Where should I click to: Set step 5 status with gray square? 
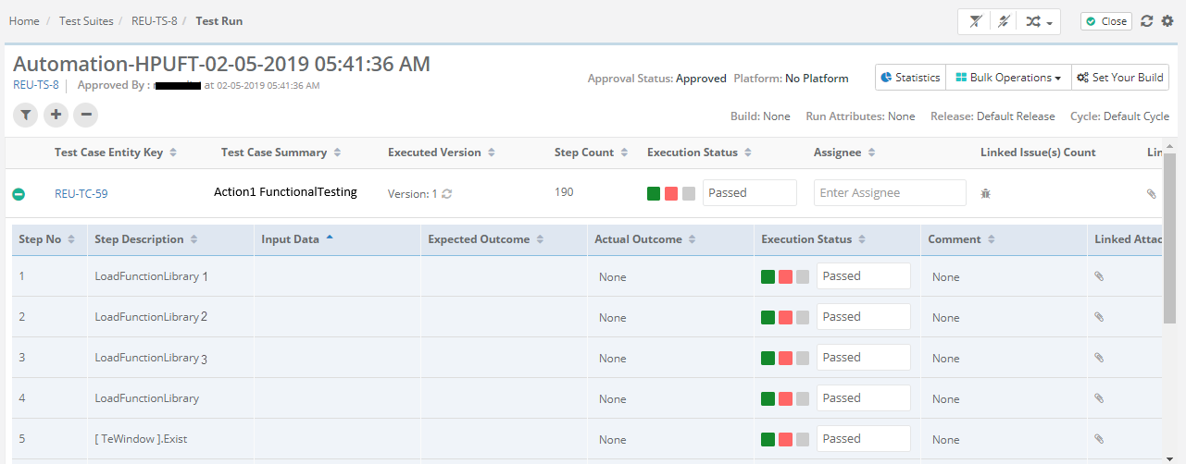[803, 439]
